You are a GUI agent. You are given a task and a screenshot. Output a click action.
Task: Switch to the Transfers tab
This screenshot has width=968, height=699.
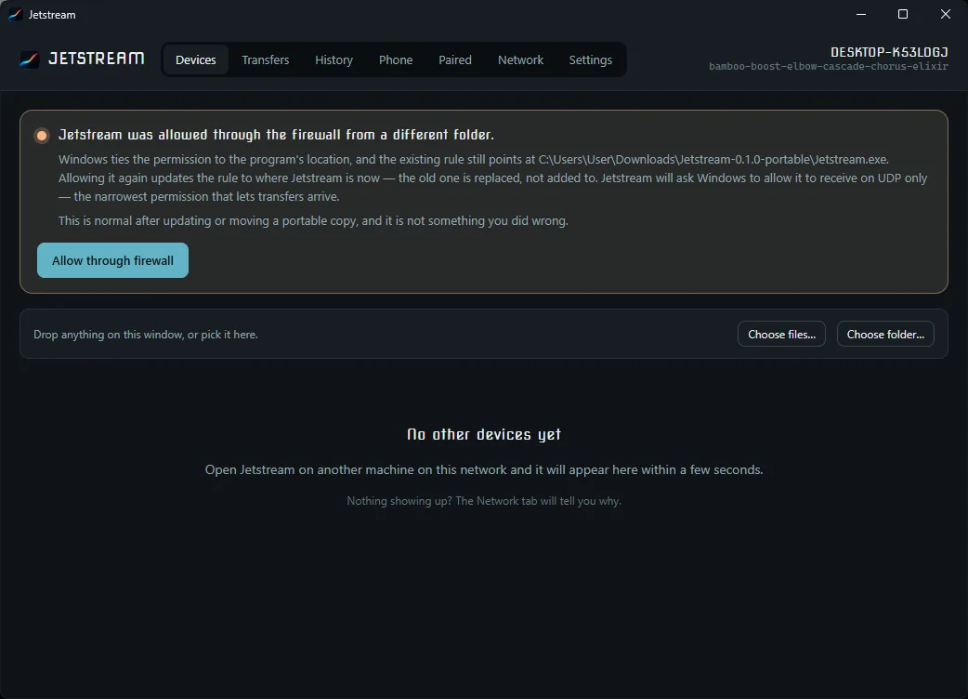click(266, 59)
